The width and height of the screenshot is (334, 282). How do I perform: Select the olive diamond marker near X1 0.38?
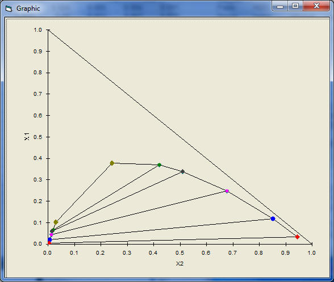[112, 163]
